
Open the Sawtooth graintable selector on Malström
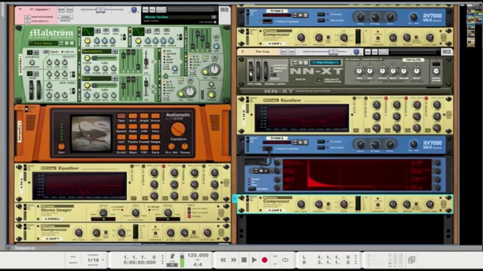click(x=97, y=51)
